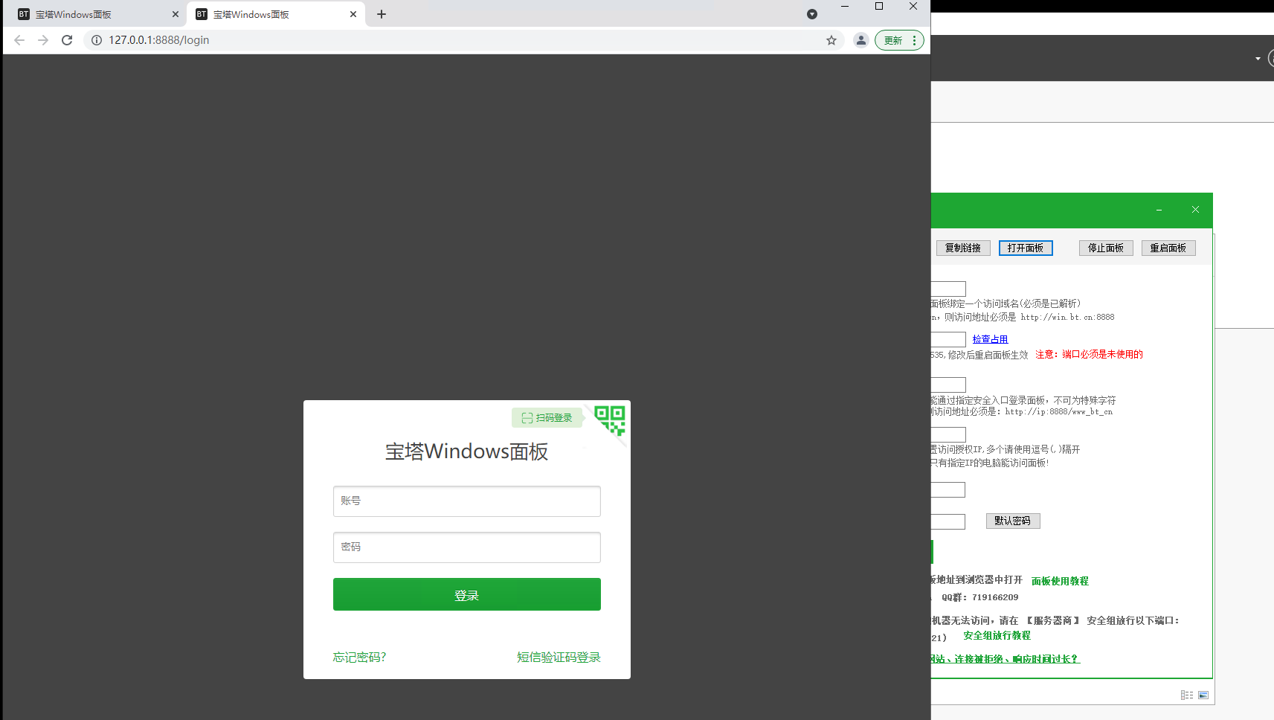Click the browser back arrow
Viewport: 1274px width, 720px height.
19,40
